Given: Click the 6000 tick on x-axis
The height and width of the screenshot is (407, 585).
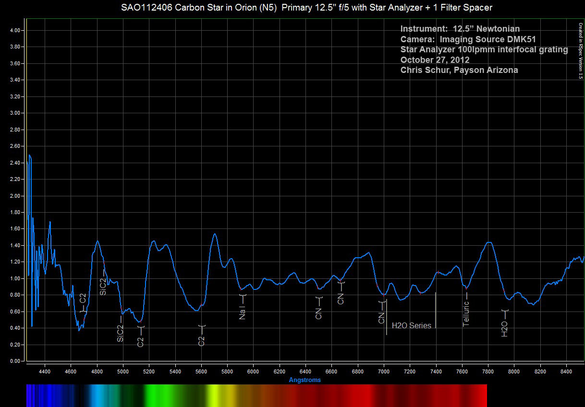Looking at the screenshot, I should tap(254, 371).
